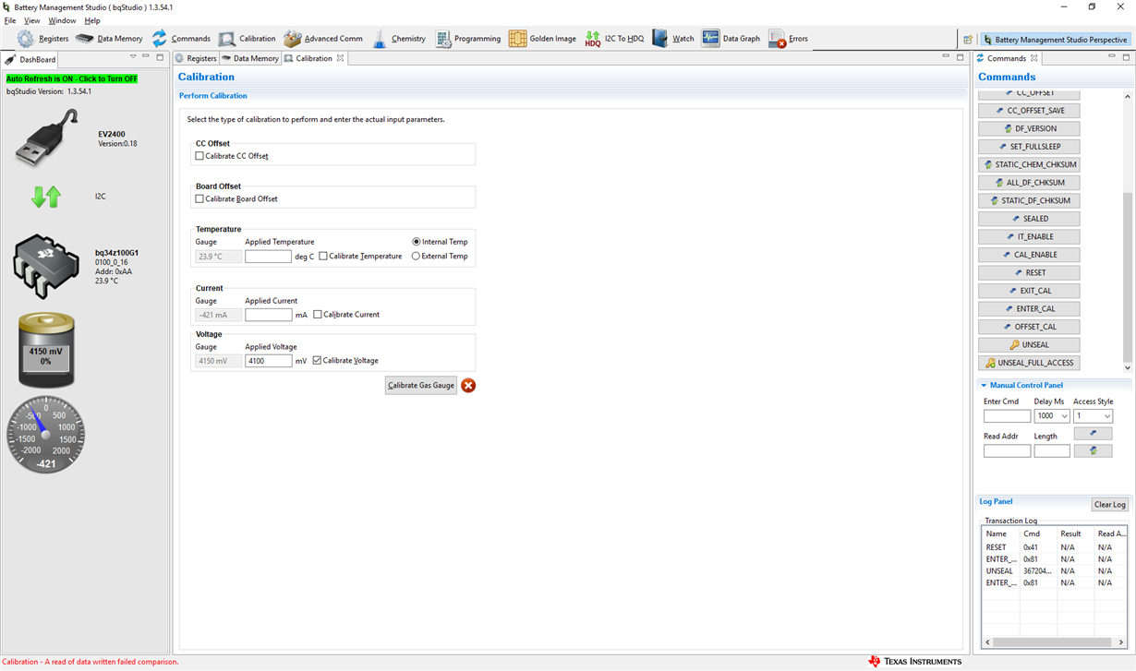Screen dimensions: 1136x671
Task: Open the DashBoard view menu arrow
Action: [x=133, y=57]
